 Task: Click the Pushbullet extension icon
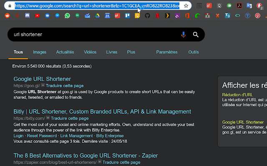point(229,5)
